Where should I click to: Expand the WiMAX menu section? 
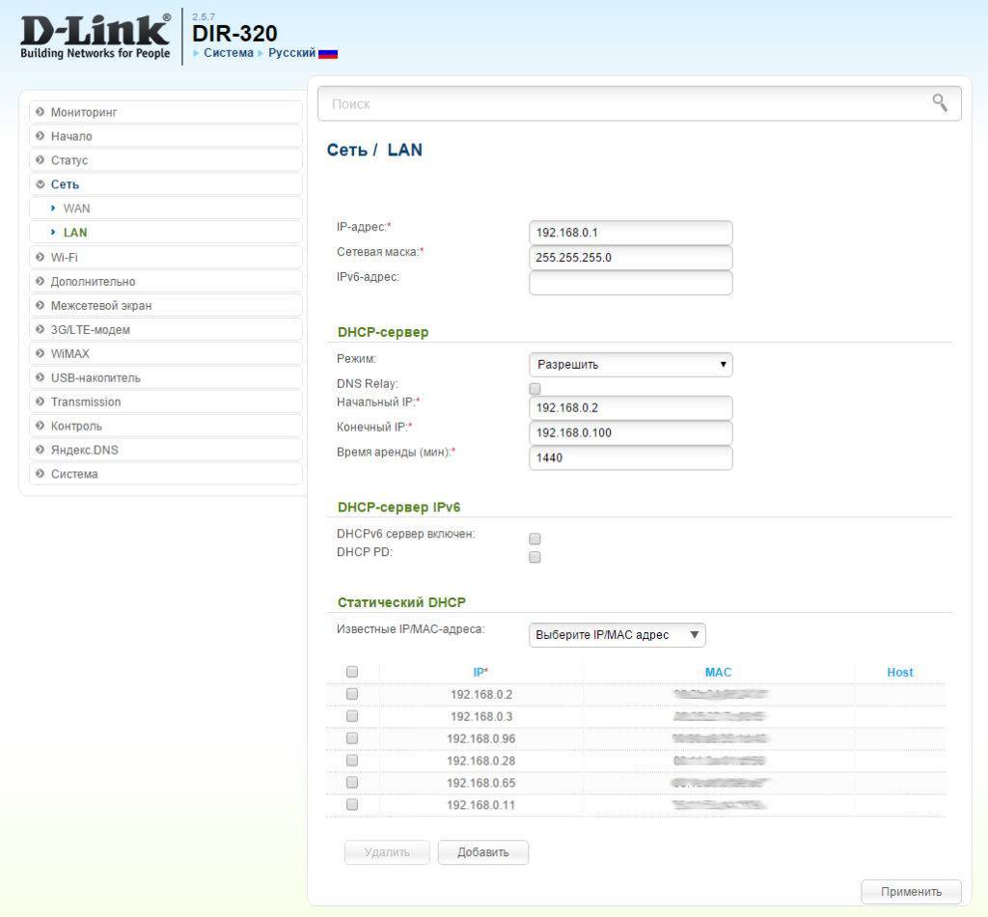tap(166, 353)
